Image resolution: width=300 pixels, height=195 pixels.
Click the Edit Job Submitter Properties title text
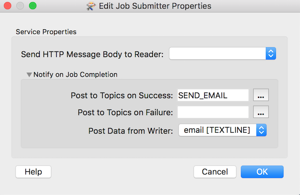pos(155,6)
